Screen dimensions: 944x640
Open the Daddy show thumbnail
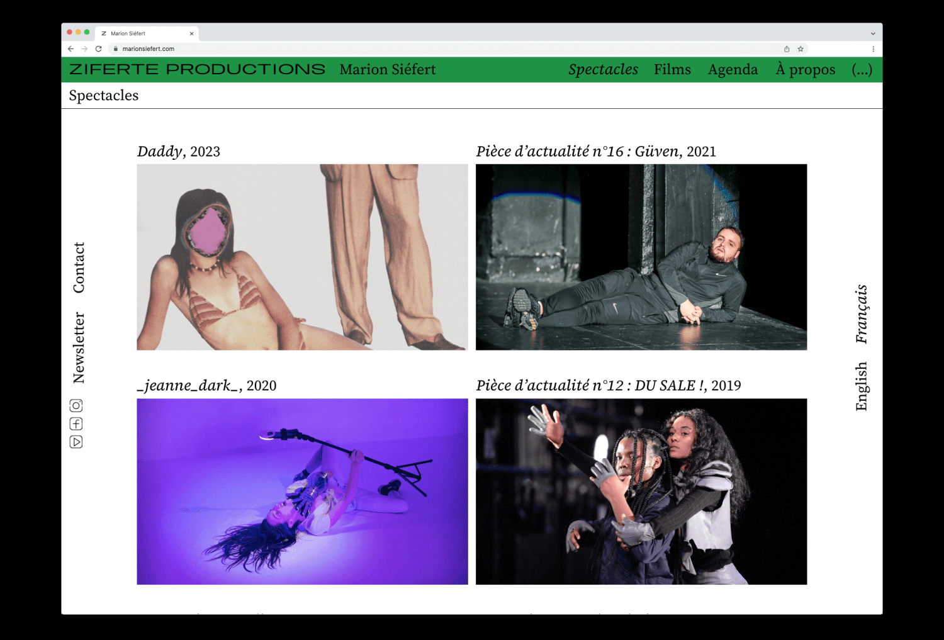[302, 257]
